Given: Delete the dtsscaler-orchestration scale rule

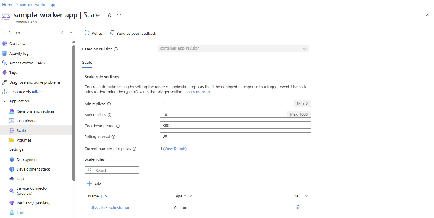Looking at the screenshot, I should 298,207.
